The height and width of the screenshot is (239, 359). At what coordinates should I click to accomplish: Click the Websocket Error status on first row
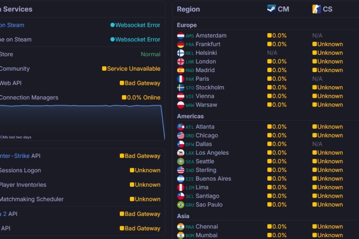click(135, 25)
